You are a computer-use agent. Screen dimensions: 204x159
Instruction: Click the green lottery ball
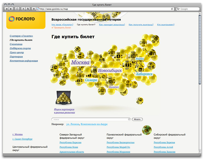pos(147,130)
